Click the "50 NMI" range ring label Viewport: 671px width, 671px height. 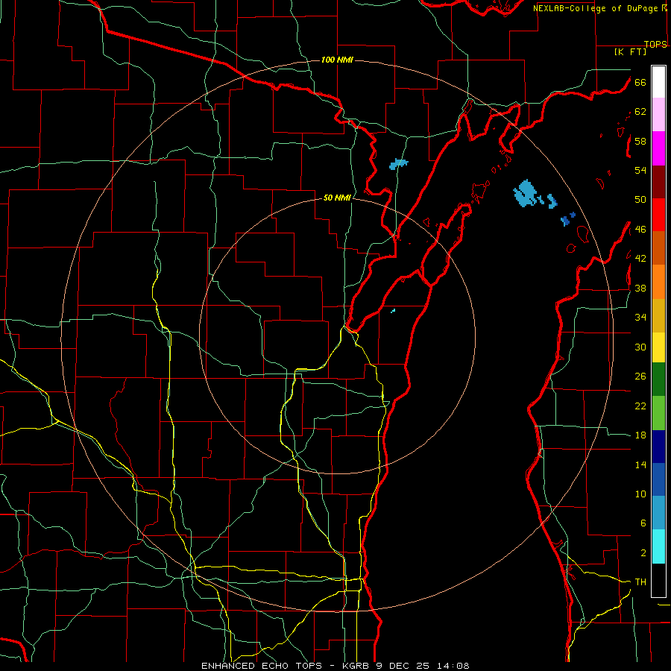(x=337, y=198)
